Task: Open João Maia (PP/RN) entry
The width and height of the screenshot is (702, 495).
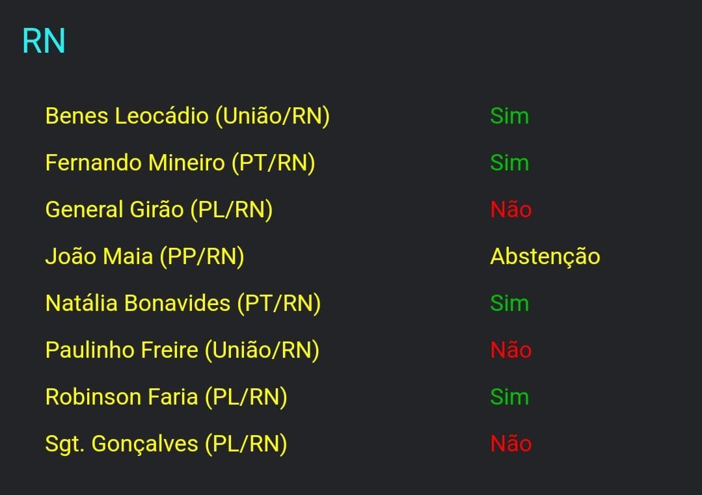Action: click(144, 257)
